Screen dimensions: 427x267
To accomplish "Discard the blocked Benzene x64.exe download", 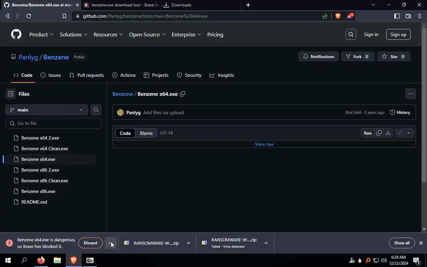I will point(90,243).
